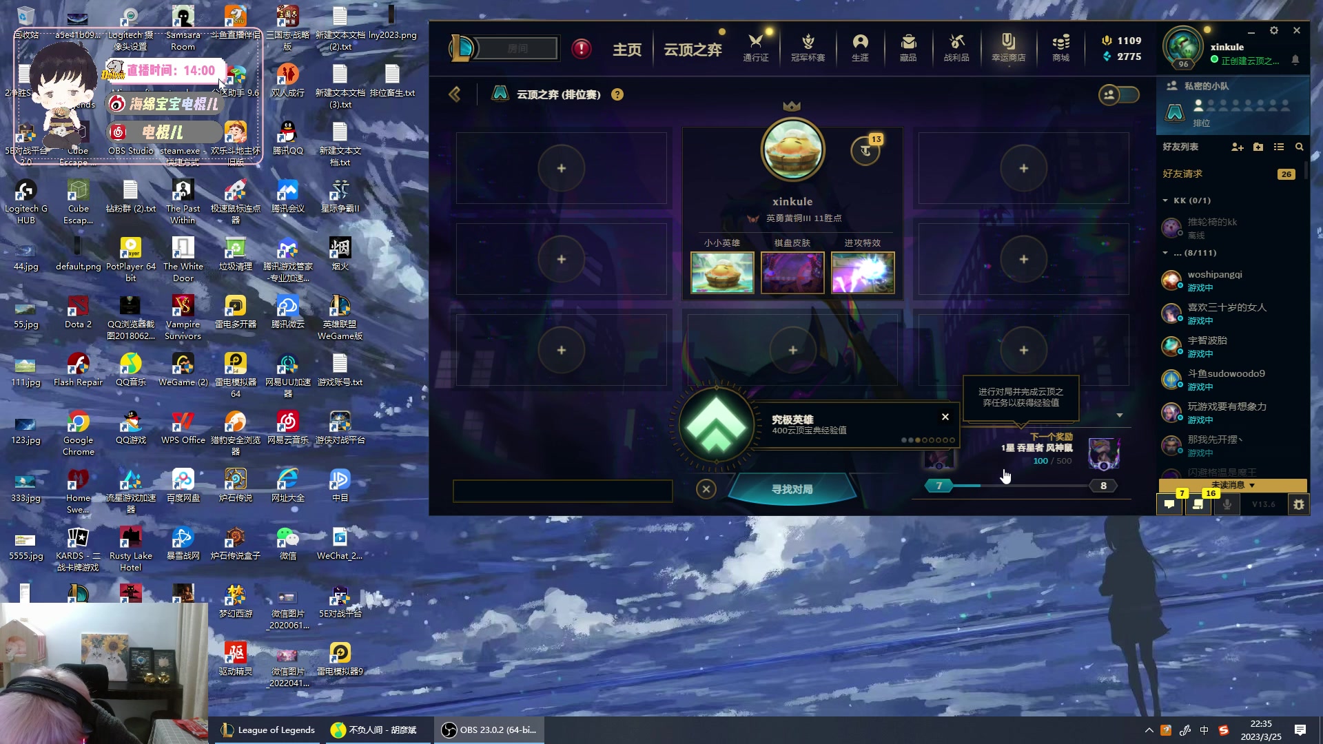Open taskbar clock showing 22:35

(1261, 730)
